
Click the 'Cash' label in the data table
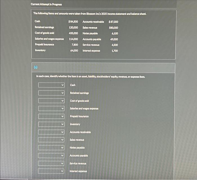coord(37,21)
